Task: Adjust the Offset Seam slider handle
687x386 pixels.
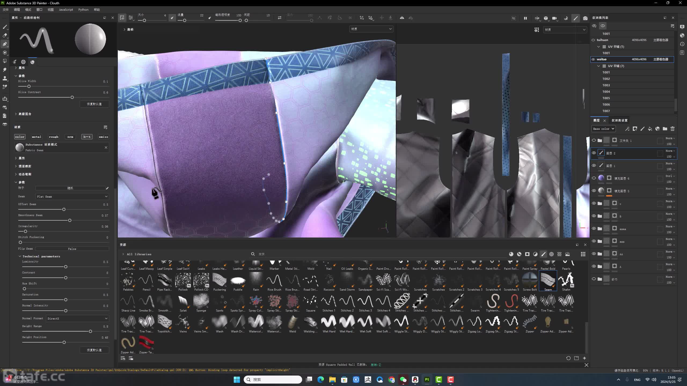Action: click(64, 209)
